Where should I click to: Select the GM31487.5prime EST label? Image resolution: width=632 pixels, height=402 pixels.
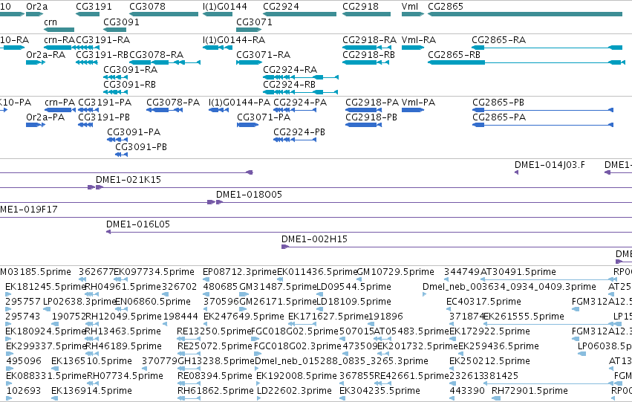278,287
